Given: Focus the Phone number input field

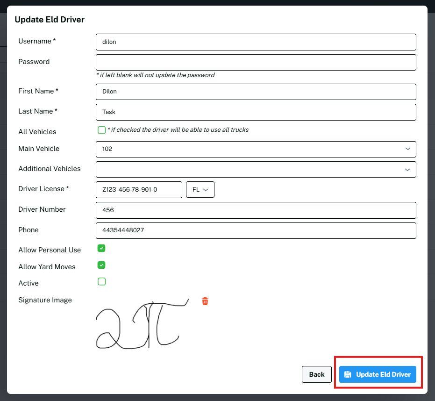Looking at the screenshot, I should [256, 230].
